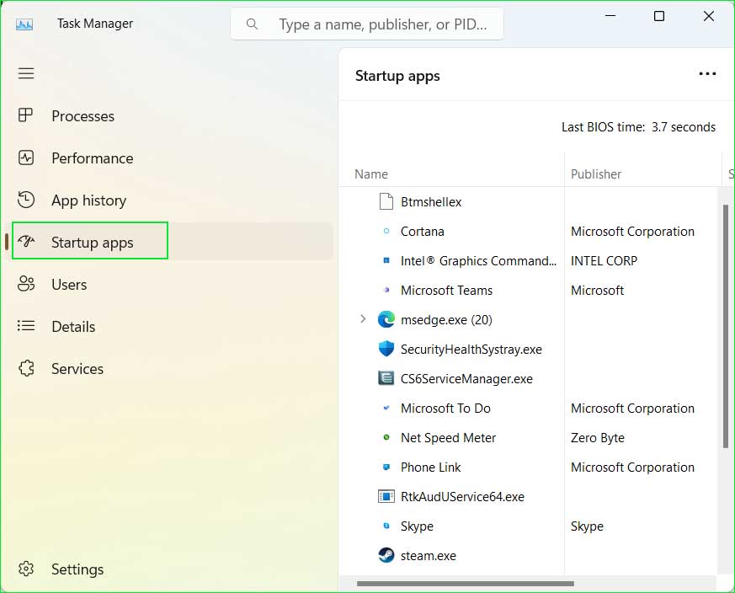Click the Skype icon
This screenshot has width=735, height=593.
point(386,526)
